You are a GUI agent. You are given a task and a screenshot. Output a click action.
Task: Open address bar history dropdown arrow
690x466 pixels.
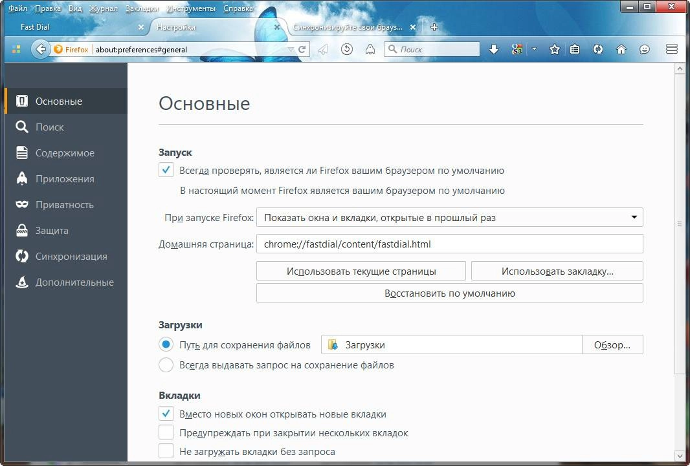(291, 49)
